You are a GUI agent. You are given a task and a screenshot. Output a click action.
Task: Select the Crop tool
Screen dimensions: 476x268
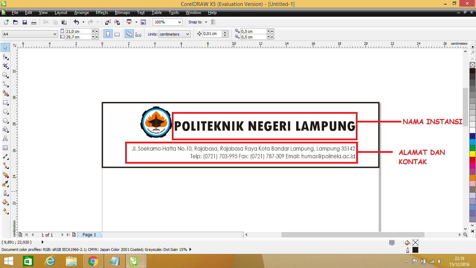click(x=5, y=66)
